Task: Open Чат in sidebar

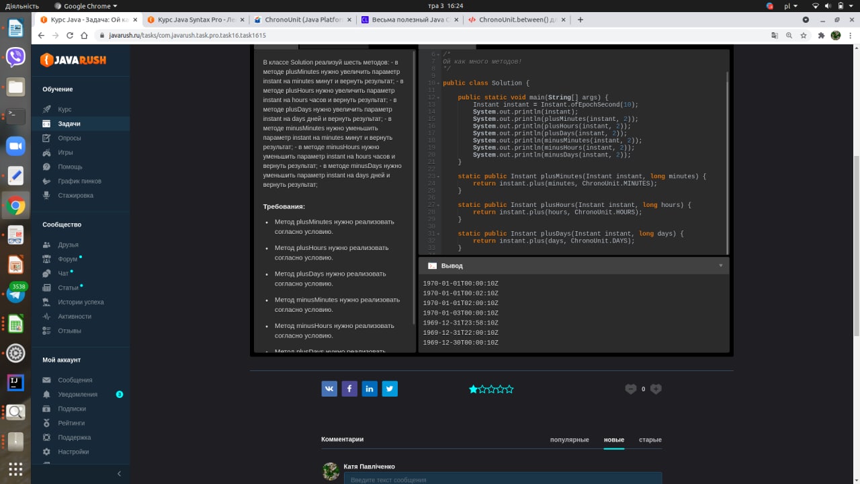Action: [x=63, y=274]
